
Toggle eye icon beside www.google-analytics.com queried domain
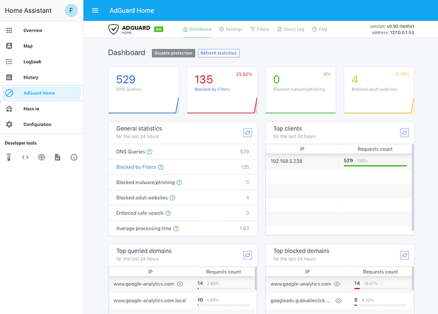pyautogui.click(x=180, y=284)
